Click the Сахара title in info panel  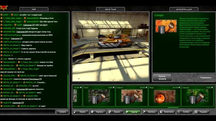point(159,15)
